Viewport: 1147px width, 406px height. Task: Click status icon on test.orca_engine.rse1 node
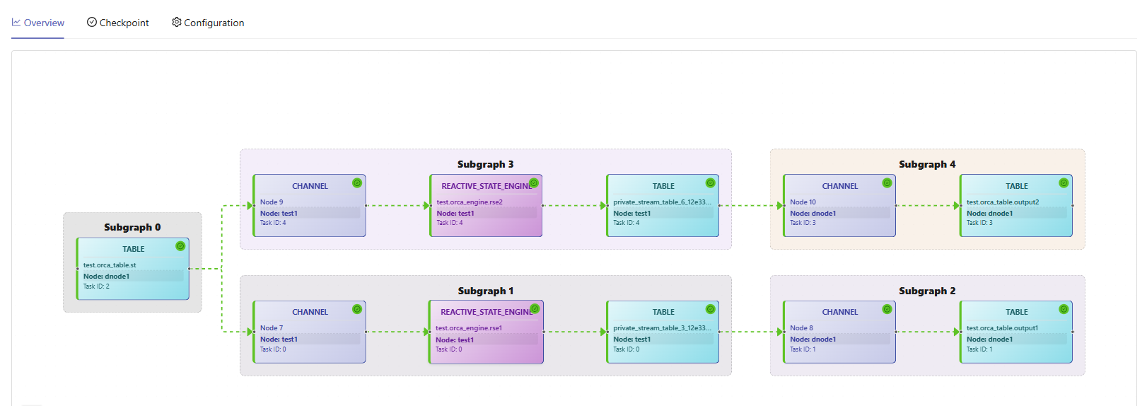(x=535, y=309)
